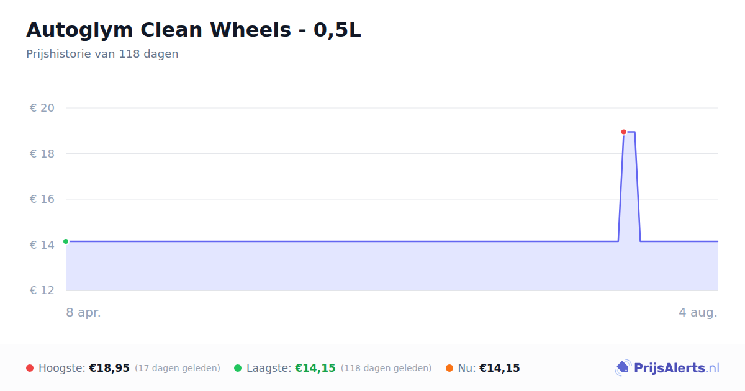Click the € 18 axis label

pos(42,154)
